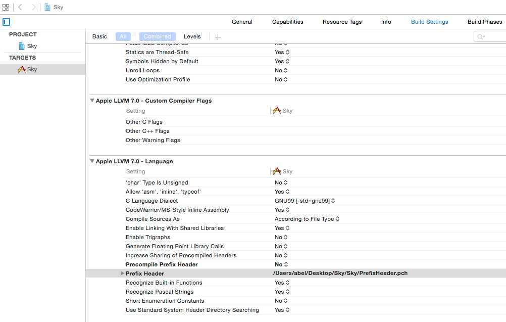Switch to Build Settings tab
This screenshot has height=322, width=506.
point(430,22)
